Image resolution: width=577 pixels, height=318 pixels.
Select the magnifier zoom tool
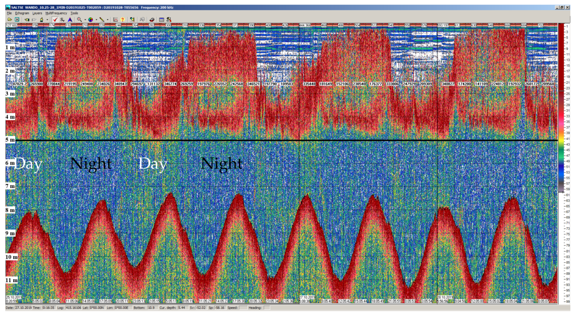point(79,19)
